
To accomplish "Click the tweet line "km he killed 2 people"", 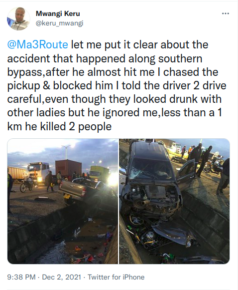I will (x=59, y=127).
